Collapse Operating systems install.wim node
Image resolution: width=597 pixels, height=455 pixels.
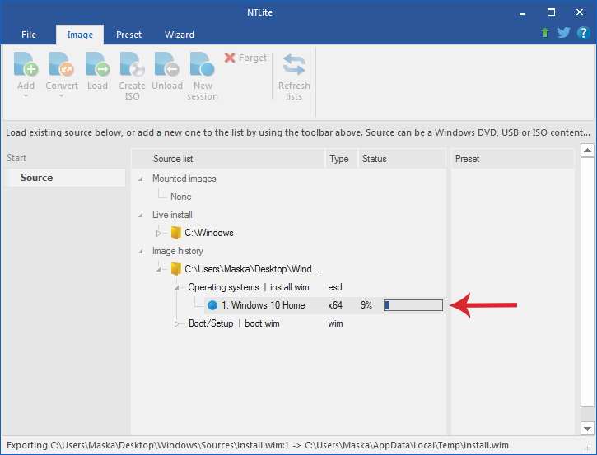tap(177, 288)
